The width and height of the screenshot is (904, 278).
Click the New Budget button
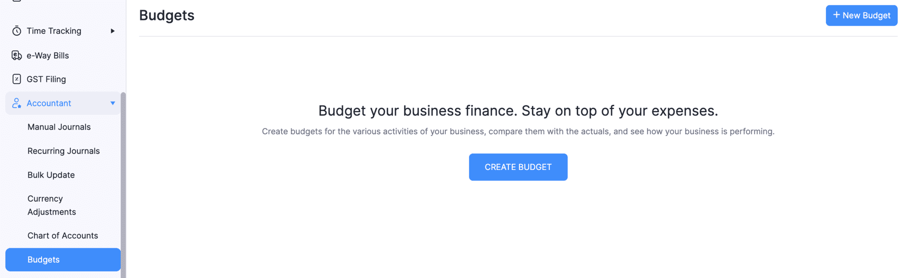862,15
